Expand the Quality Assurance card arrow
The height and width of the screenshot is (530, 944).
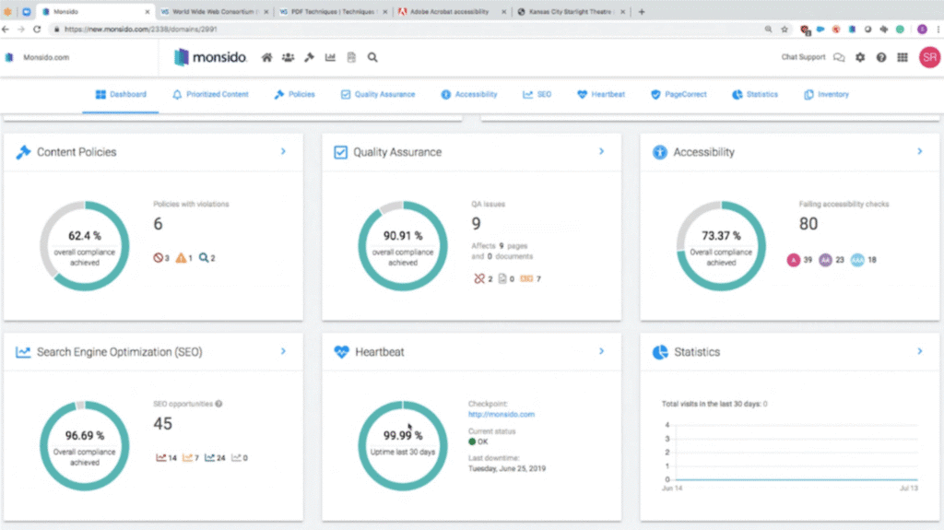[601, 151]
